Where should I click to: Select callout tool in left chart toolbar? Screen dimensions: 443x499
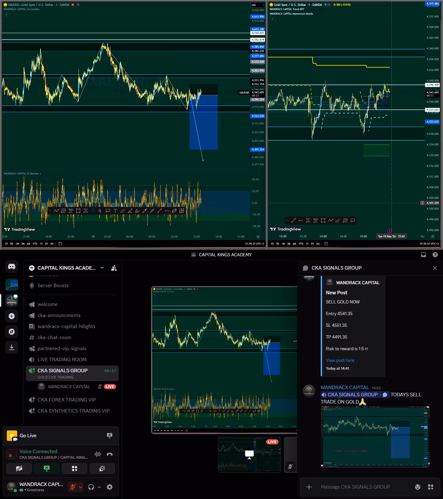click(108, 211)
